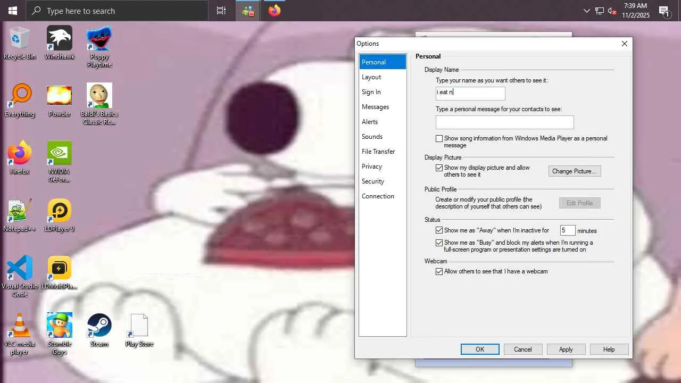681x383 pixels.
Task: Uncheck Allow others to see webcam
Action: pos(439,271)
